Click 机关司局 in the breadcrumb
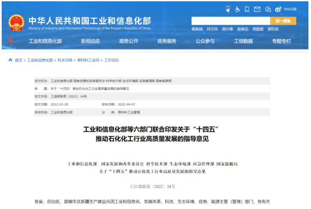The image size is (311, 209). click(65, 60)
